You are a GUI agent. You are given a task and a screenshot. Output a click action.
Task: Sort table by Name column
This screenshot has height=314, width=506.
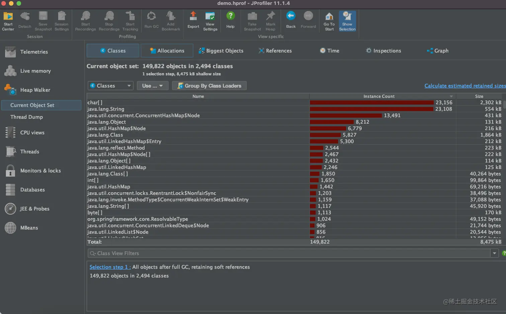pos(198,96)
